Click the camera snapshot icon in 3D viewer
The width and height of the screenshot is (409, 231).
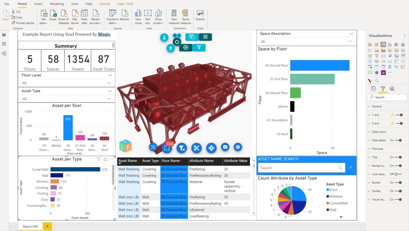(225, 147)
